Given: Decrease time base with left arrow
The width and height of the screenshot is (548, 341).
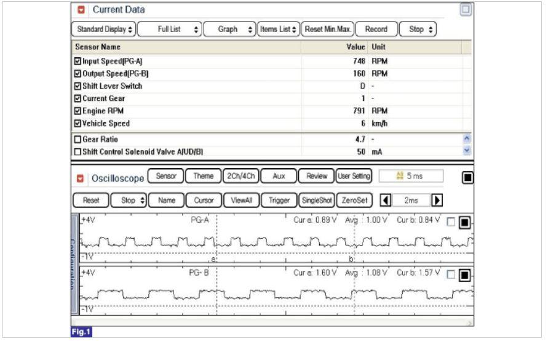Looking at the screenshot, I should pyautogui.click(x=386, y=201).
